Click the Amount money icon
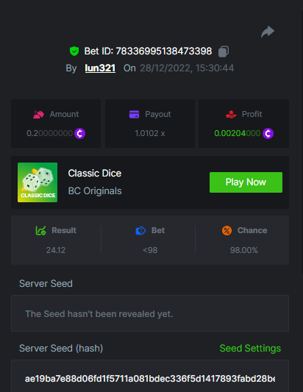303x392 pixels. (x=38, y=114)
